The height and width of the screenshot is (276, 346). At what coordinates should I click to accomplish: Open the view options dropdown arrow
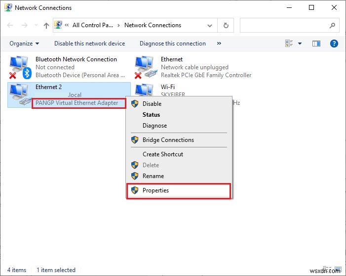pos(300,44)
